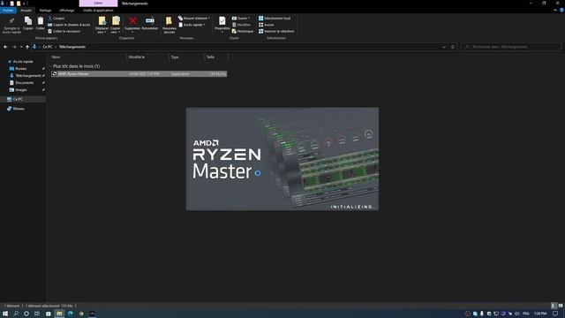The height and width of the screenshot is (318, 565).
Task: Click the FRA language indicator
Action: pos(526,314)
